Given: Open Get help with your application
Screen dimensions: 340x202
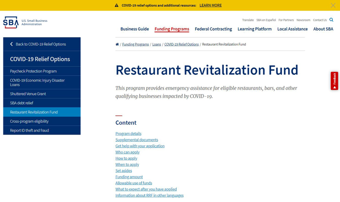Looking at the screenshot, I should pos(140,146).
